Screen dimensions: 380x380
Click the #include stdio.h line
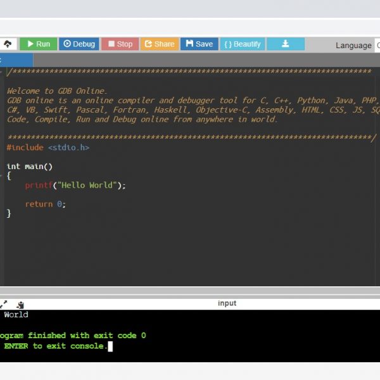(48, 148)
